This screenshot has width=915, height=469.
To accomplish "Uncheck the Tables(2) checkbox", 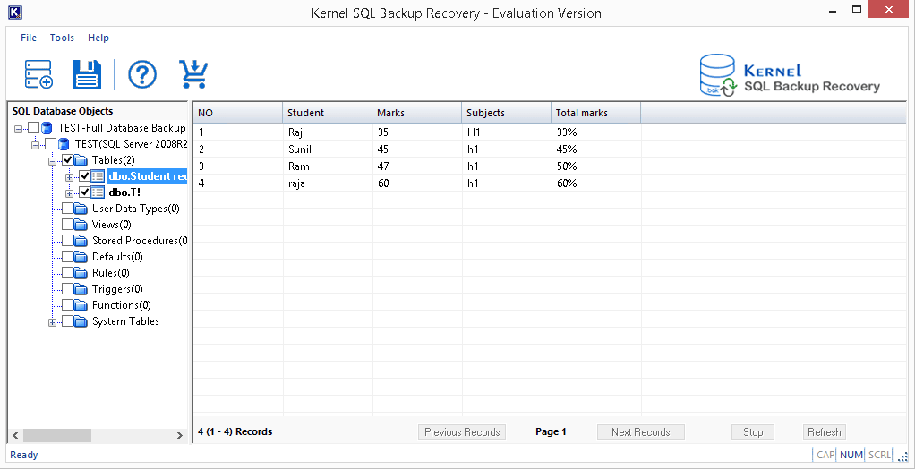I will 68,160.
